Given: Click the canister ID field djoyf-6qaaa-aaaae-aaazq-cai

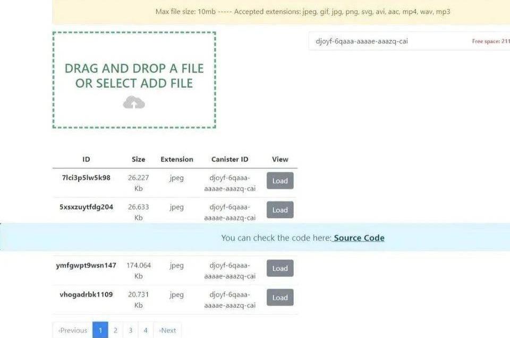Looking at the screenshot, I should coord(362,41).
